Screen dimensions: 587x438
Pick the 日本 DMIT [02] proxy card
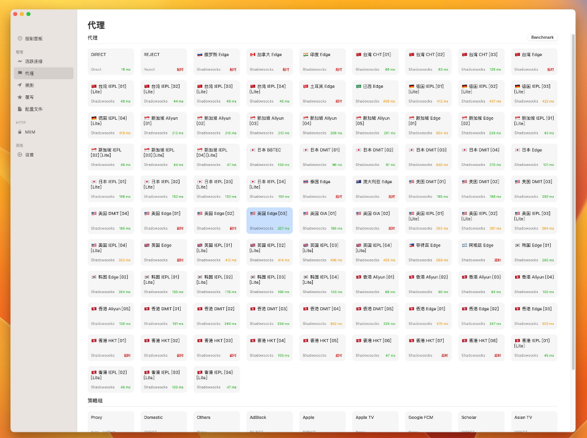(x=376, y=157)
